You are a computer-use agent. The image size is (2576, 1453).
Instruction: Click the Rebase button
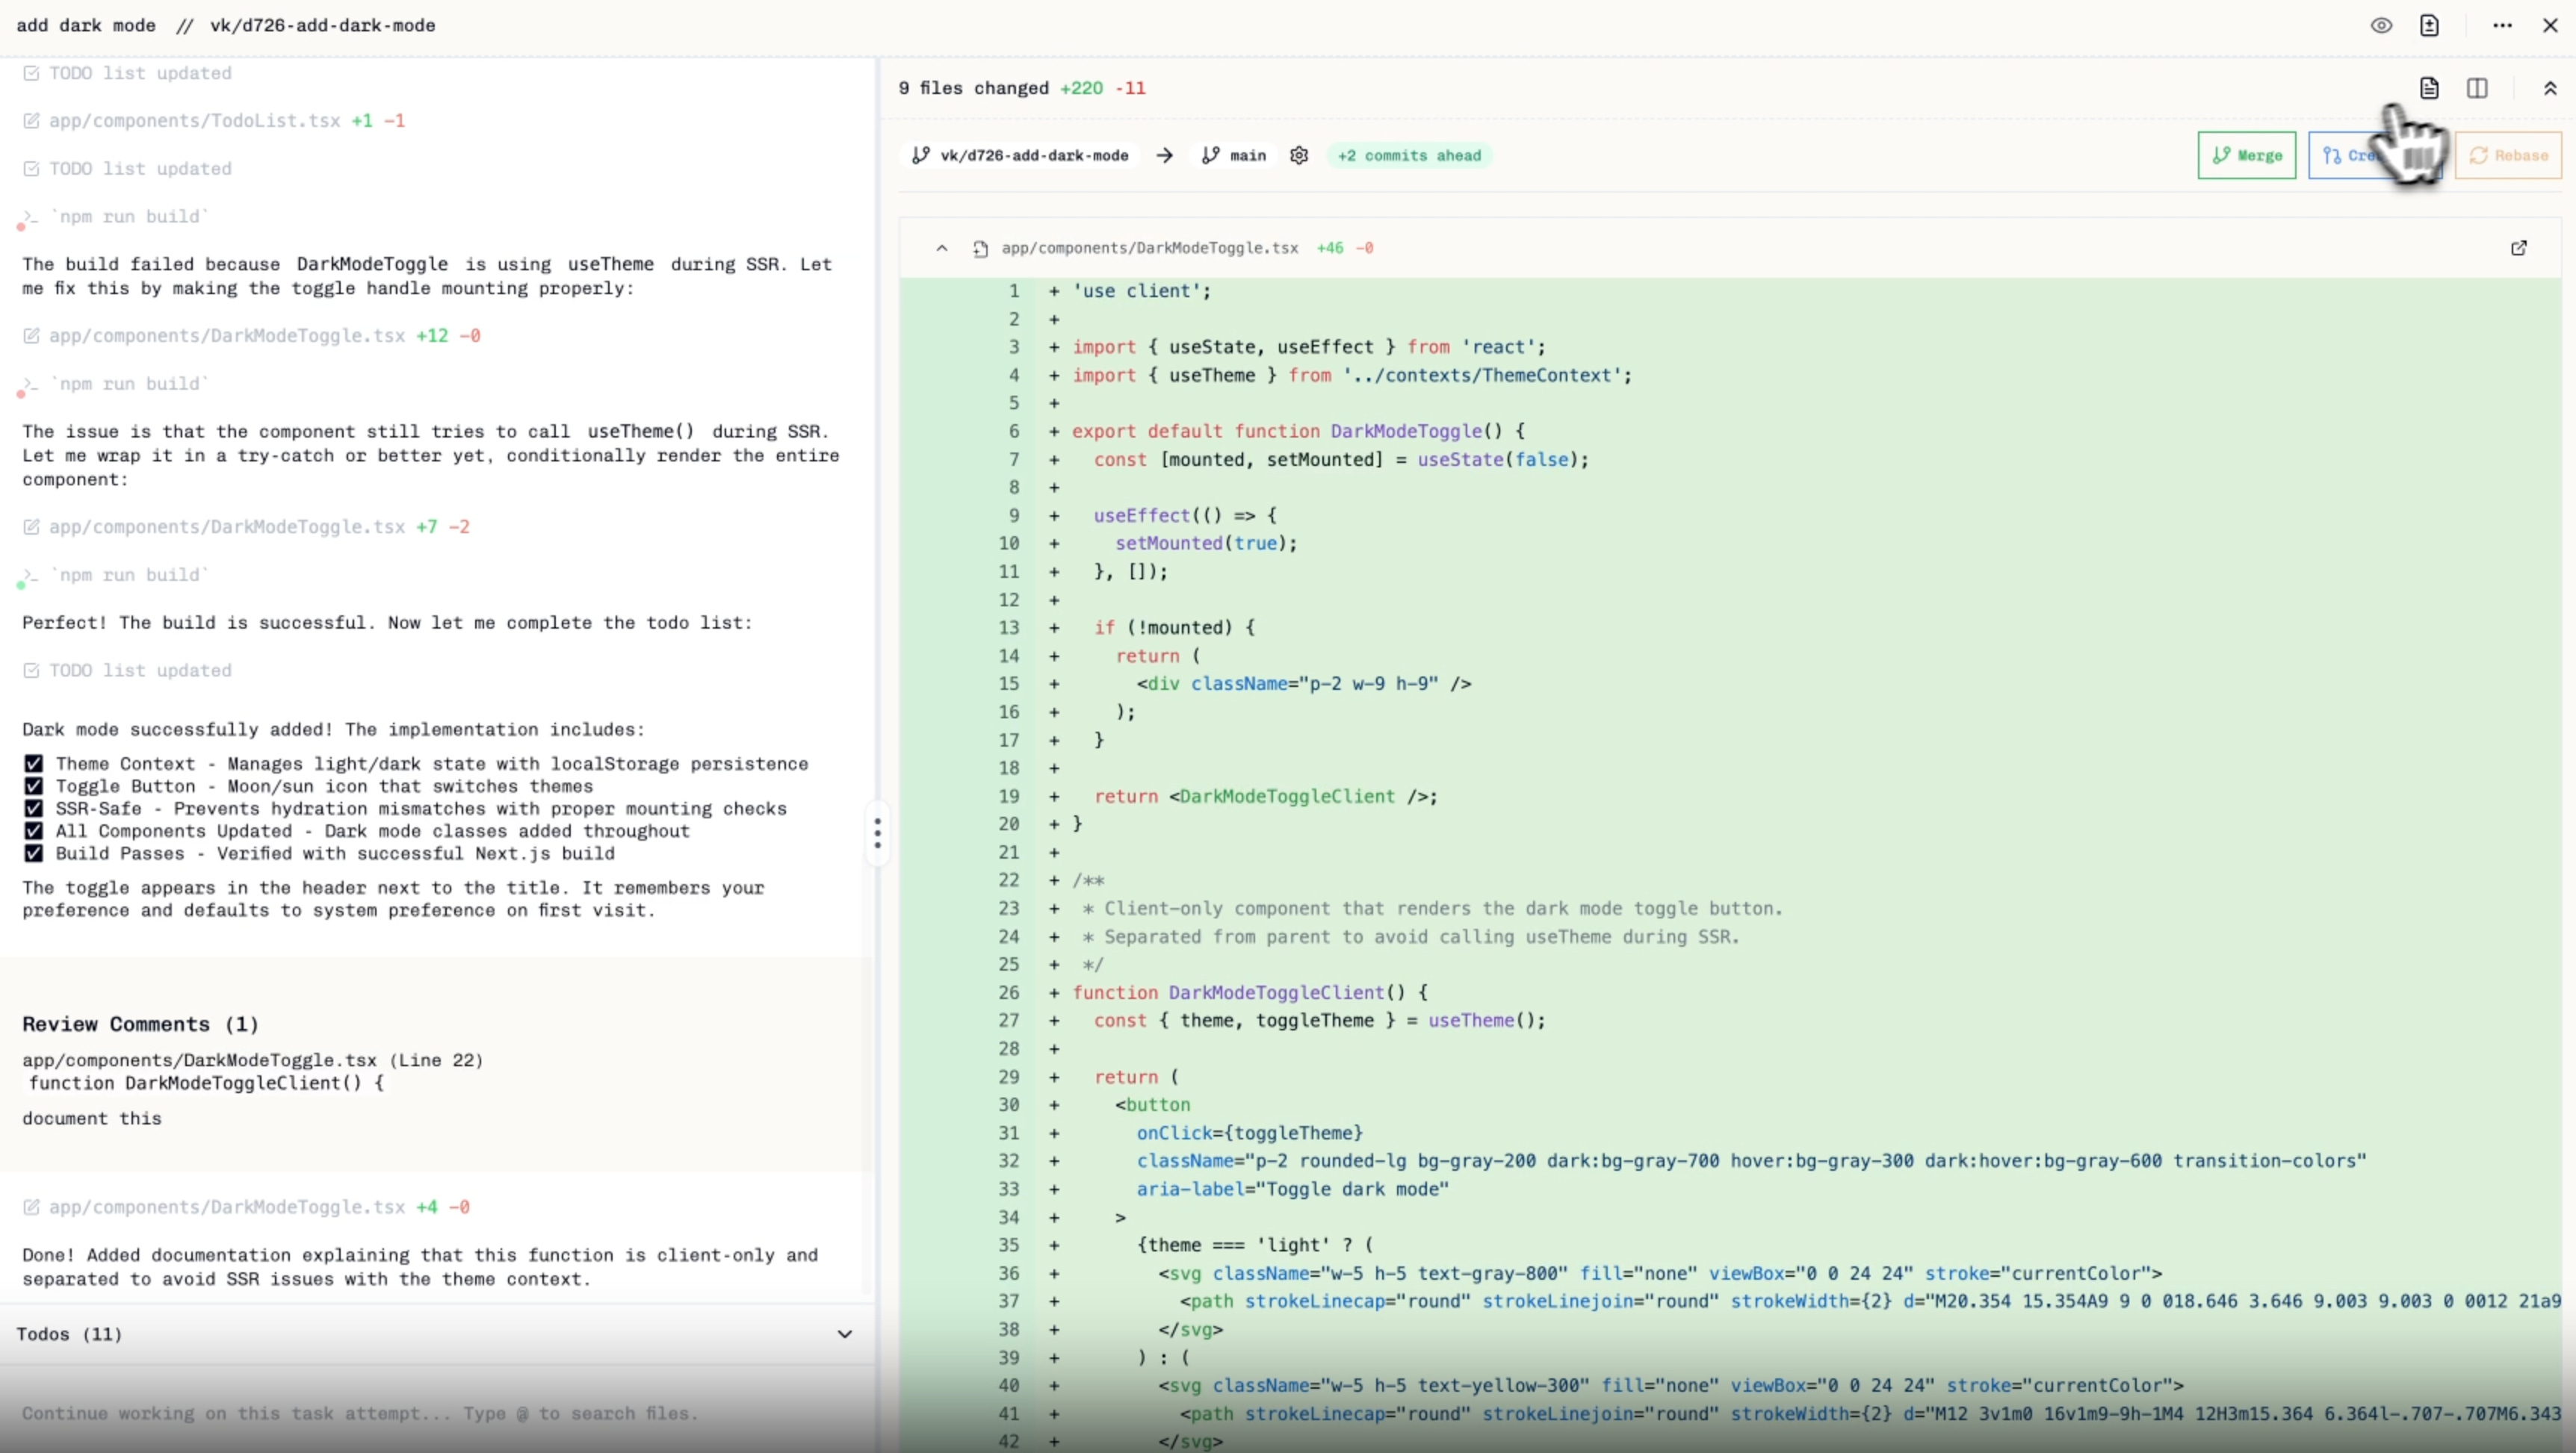click(2508, 155)
